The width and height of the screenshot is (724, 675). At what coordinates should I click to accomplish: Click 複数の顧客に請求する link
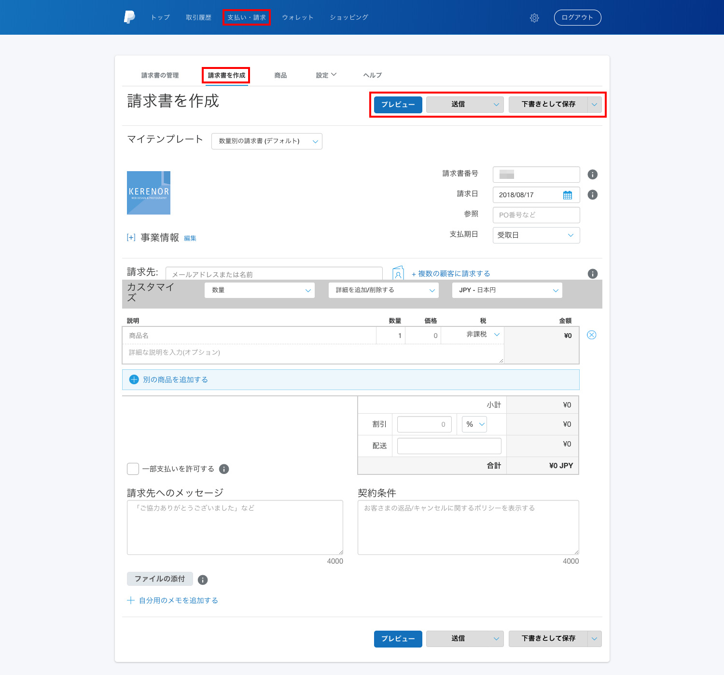tap(451, 274)
